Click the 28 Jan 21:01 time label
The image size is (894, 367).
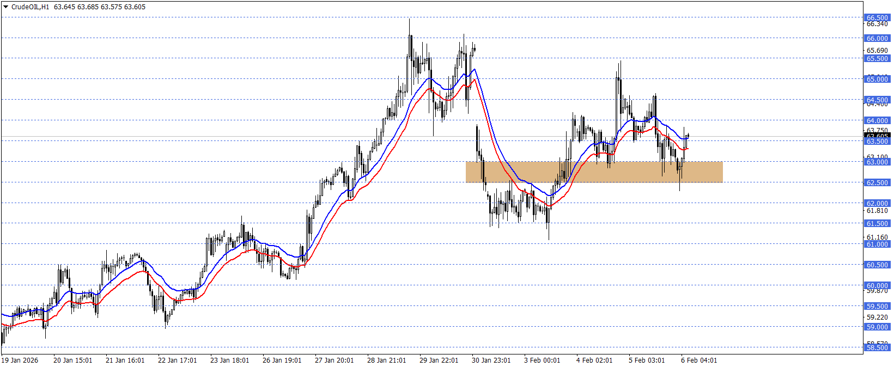tap(386, 360)
